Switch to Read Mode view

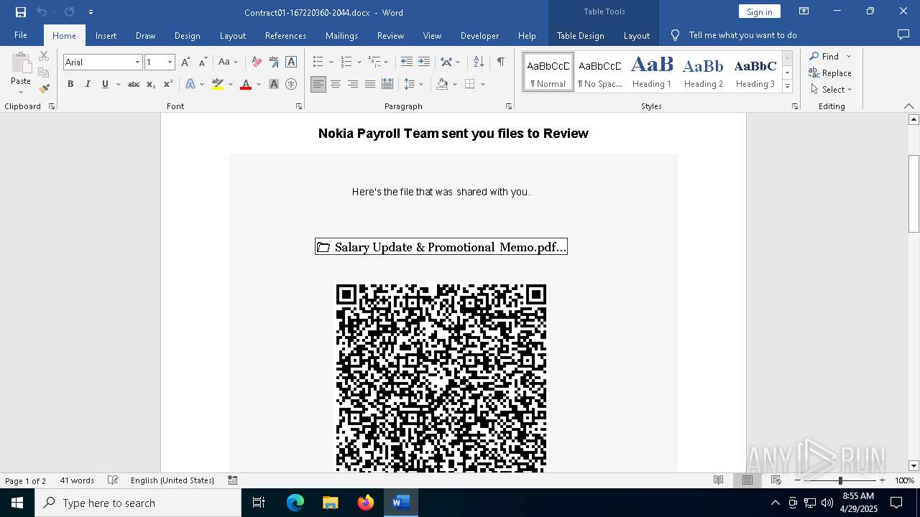718,480
